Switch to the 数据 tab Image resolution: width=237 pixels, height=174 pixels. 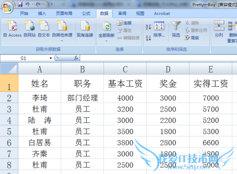click(104, 13)
